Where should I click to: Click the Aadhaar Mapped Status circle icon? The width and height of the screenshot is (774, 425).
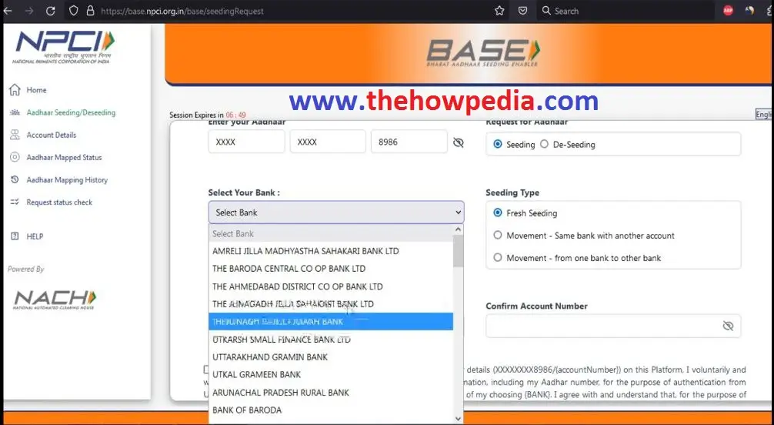[15, 157]
